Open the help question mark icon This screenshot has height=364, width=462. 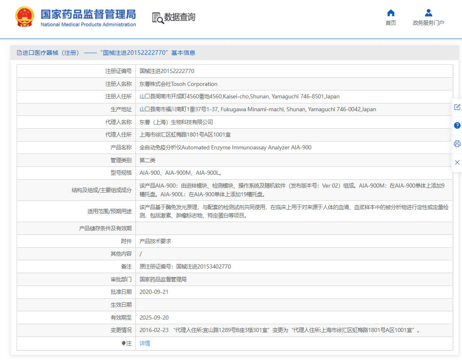click(x=457, y=126)
